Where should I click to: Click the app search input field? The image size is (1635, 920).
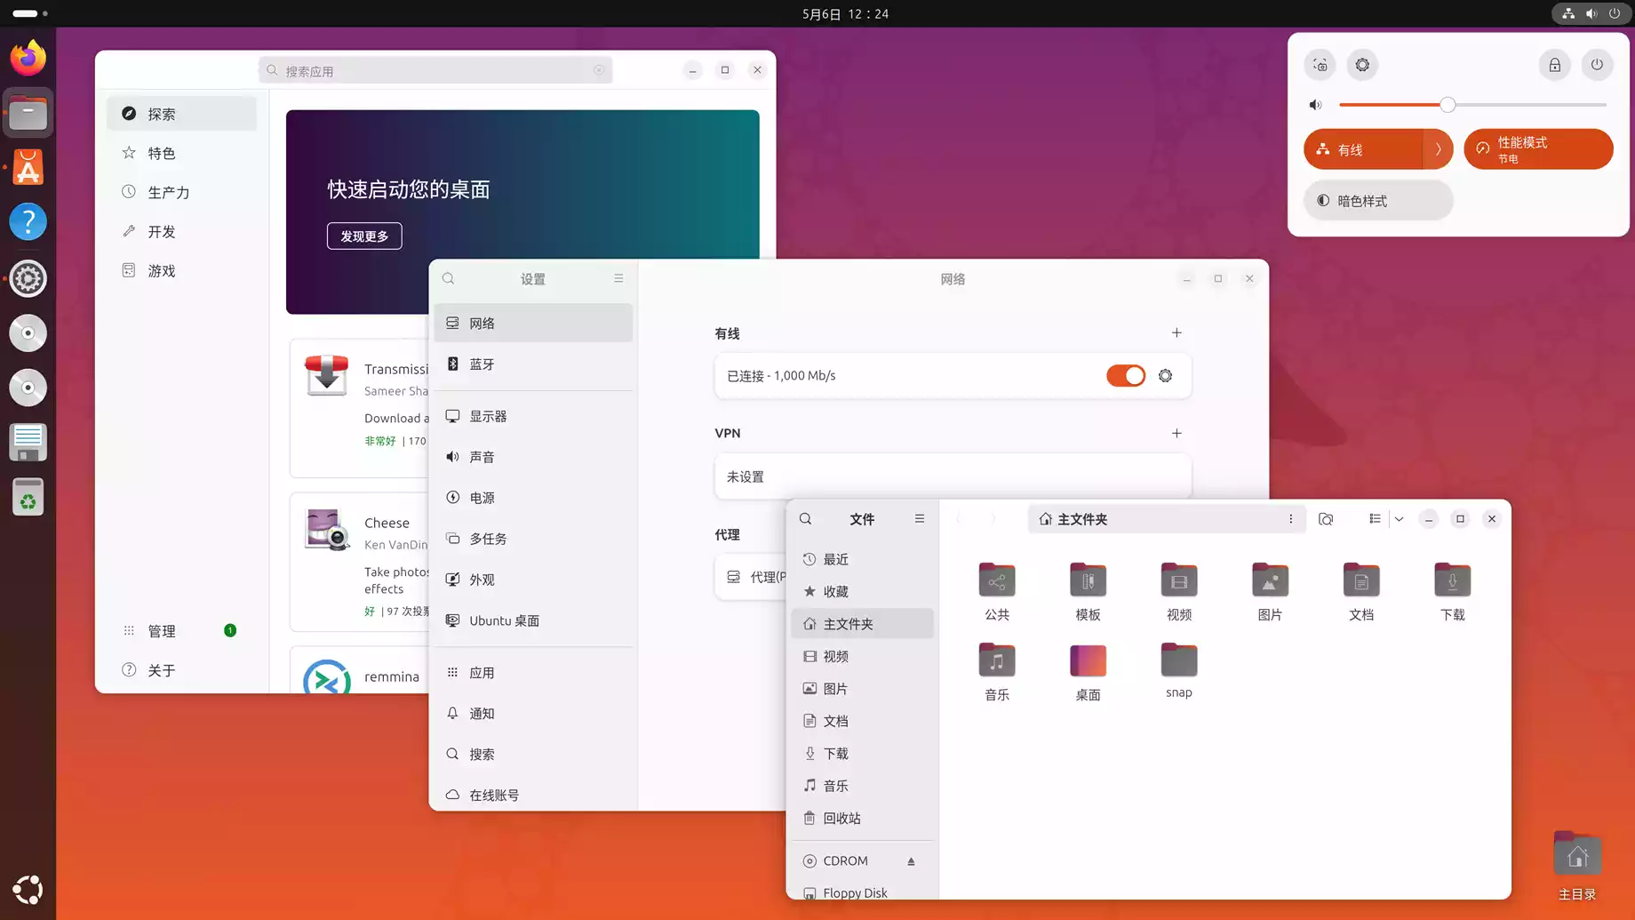435,71
